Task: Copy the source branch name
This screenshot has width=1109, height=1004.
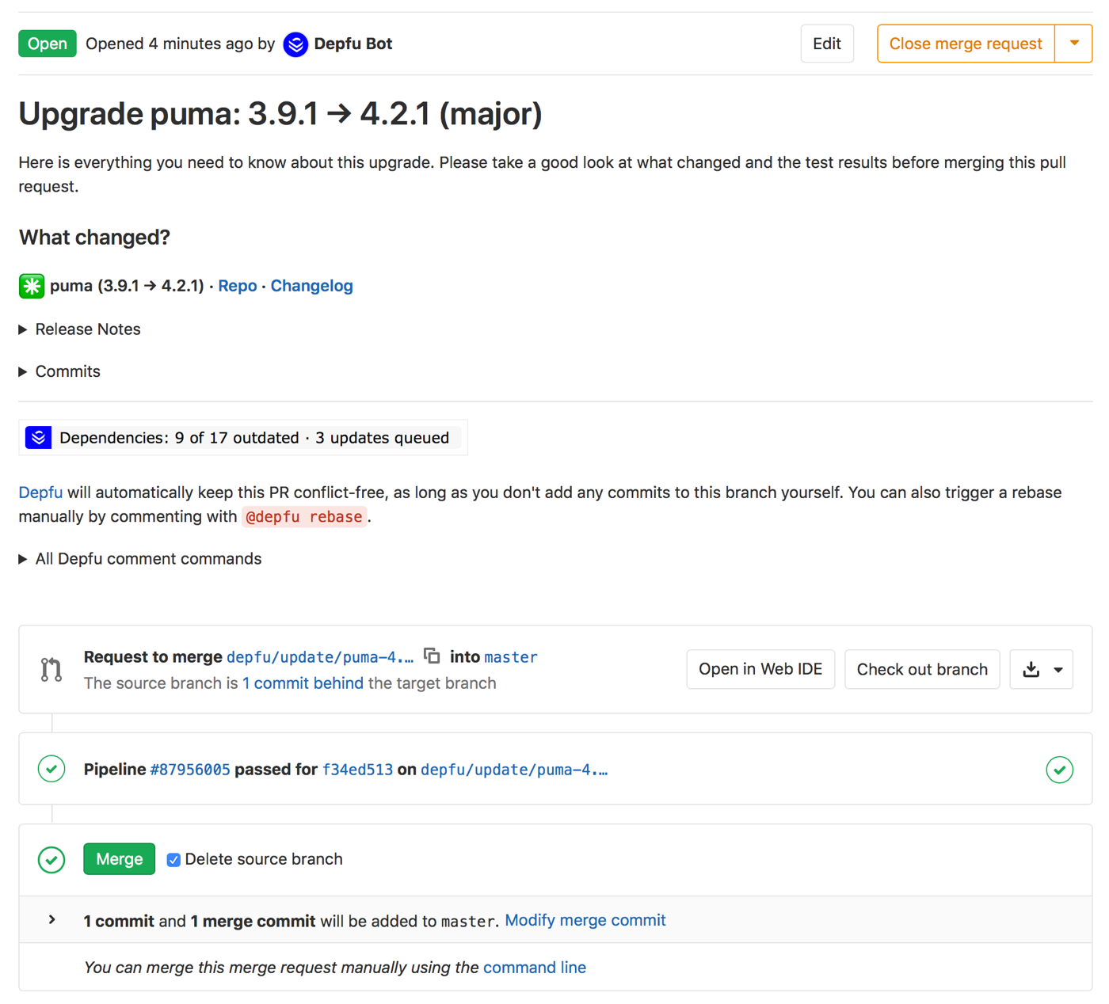Action: tap(432, 656)
